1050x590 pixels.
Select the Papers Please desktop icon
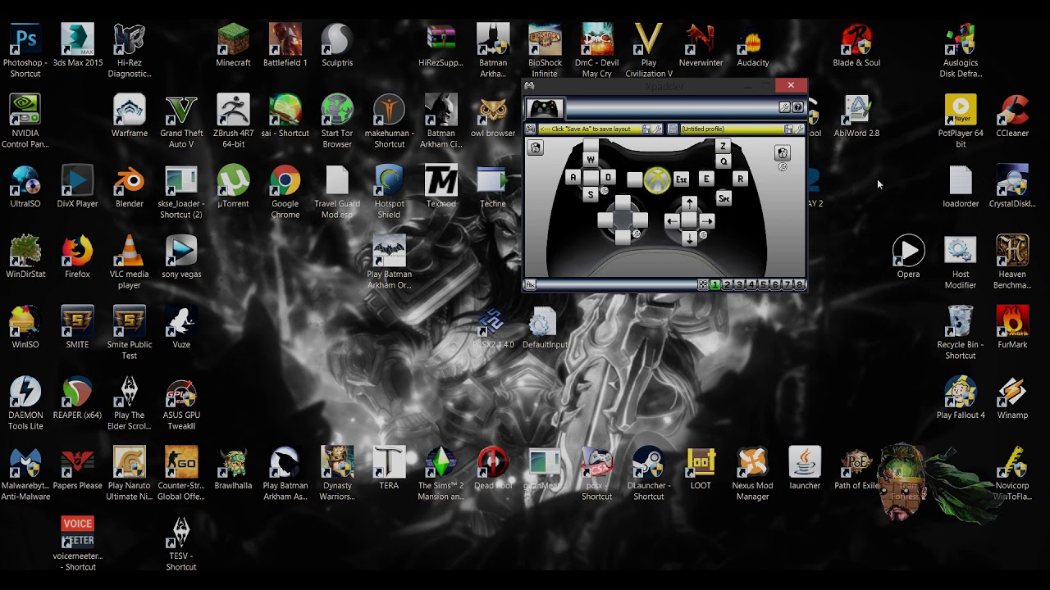pos(77,469)
